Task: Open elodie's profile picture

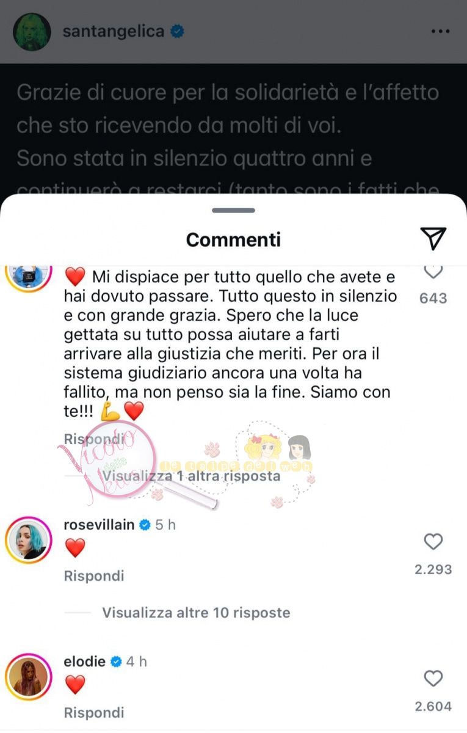Action: point(27,676)
